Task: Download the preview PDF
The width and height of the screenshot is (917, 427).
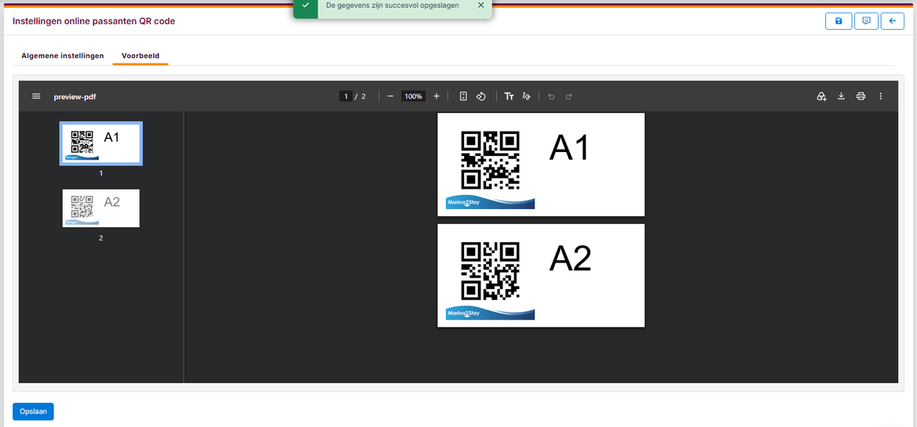Action: 841,96
